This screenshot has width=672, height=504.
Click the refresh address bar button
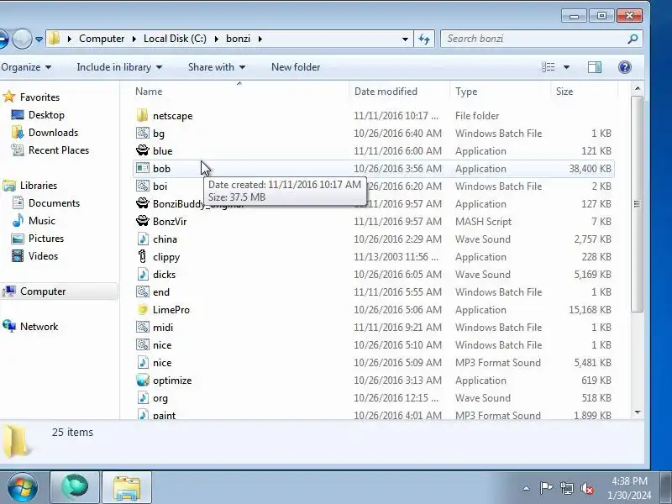point(424,39)
